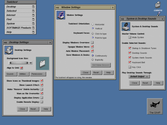Select Horizontal toolchest orientation

[93, 24]
